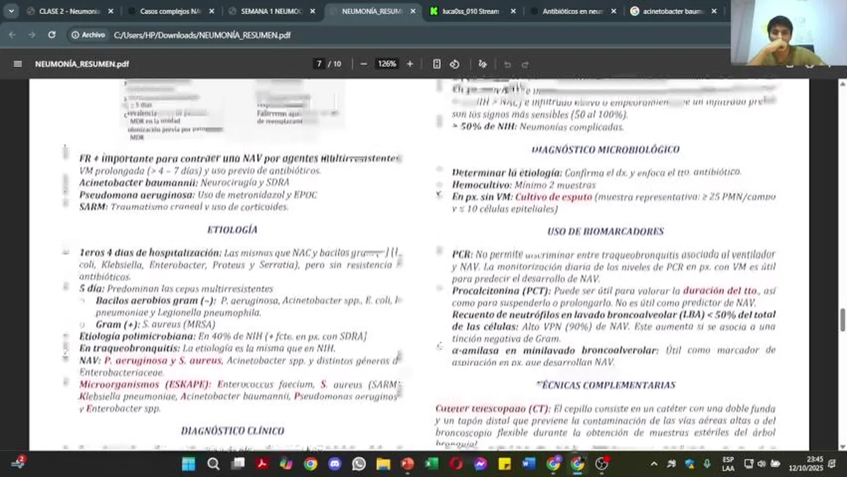The width and height of the screenshot is (847, 477).
Task: Go back with browser back arrow
Action: 13,34
